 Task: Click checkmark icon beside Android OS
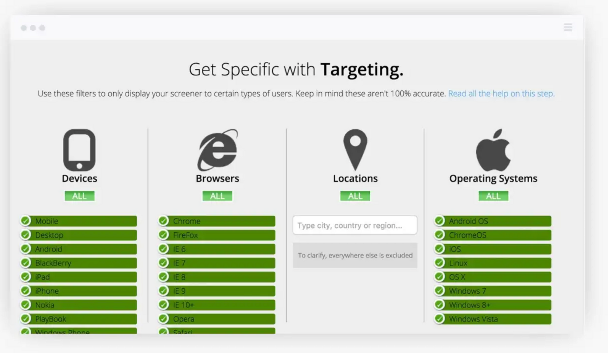tap(439, 221)
